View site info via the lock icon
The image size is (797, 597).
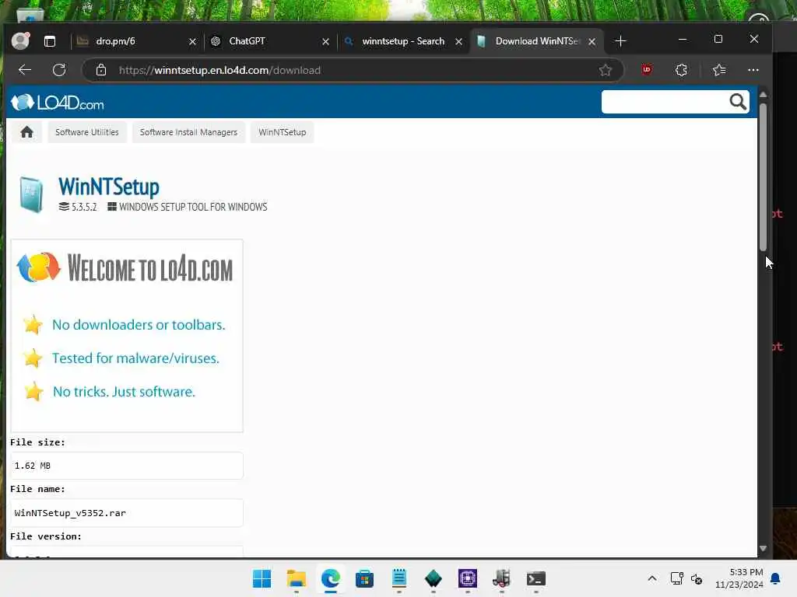point(101,70)
